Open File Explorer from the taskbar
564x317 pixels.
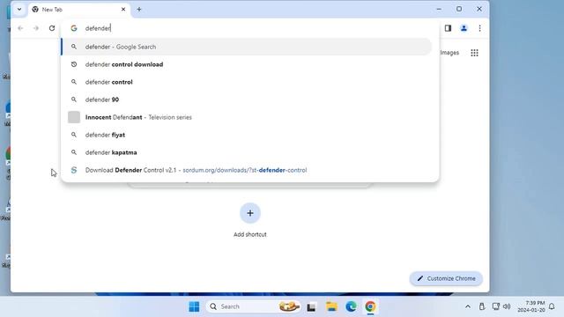pos(331,306)
